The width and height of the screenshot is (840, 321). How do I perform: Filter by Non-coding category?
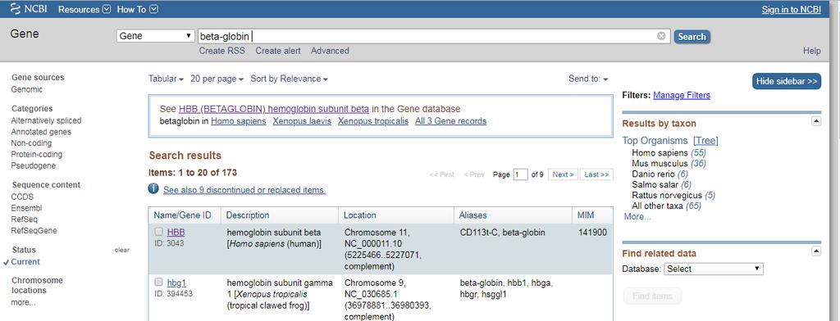click(x=32, y=142)
